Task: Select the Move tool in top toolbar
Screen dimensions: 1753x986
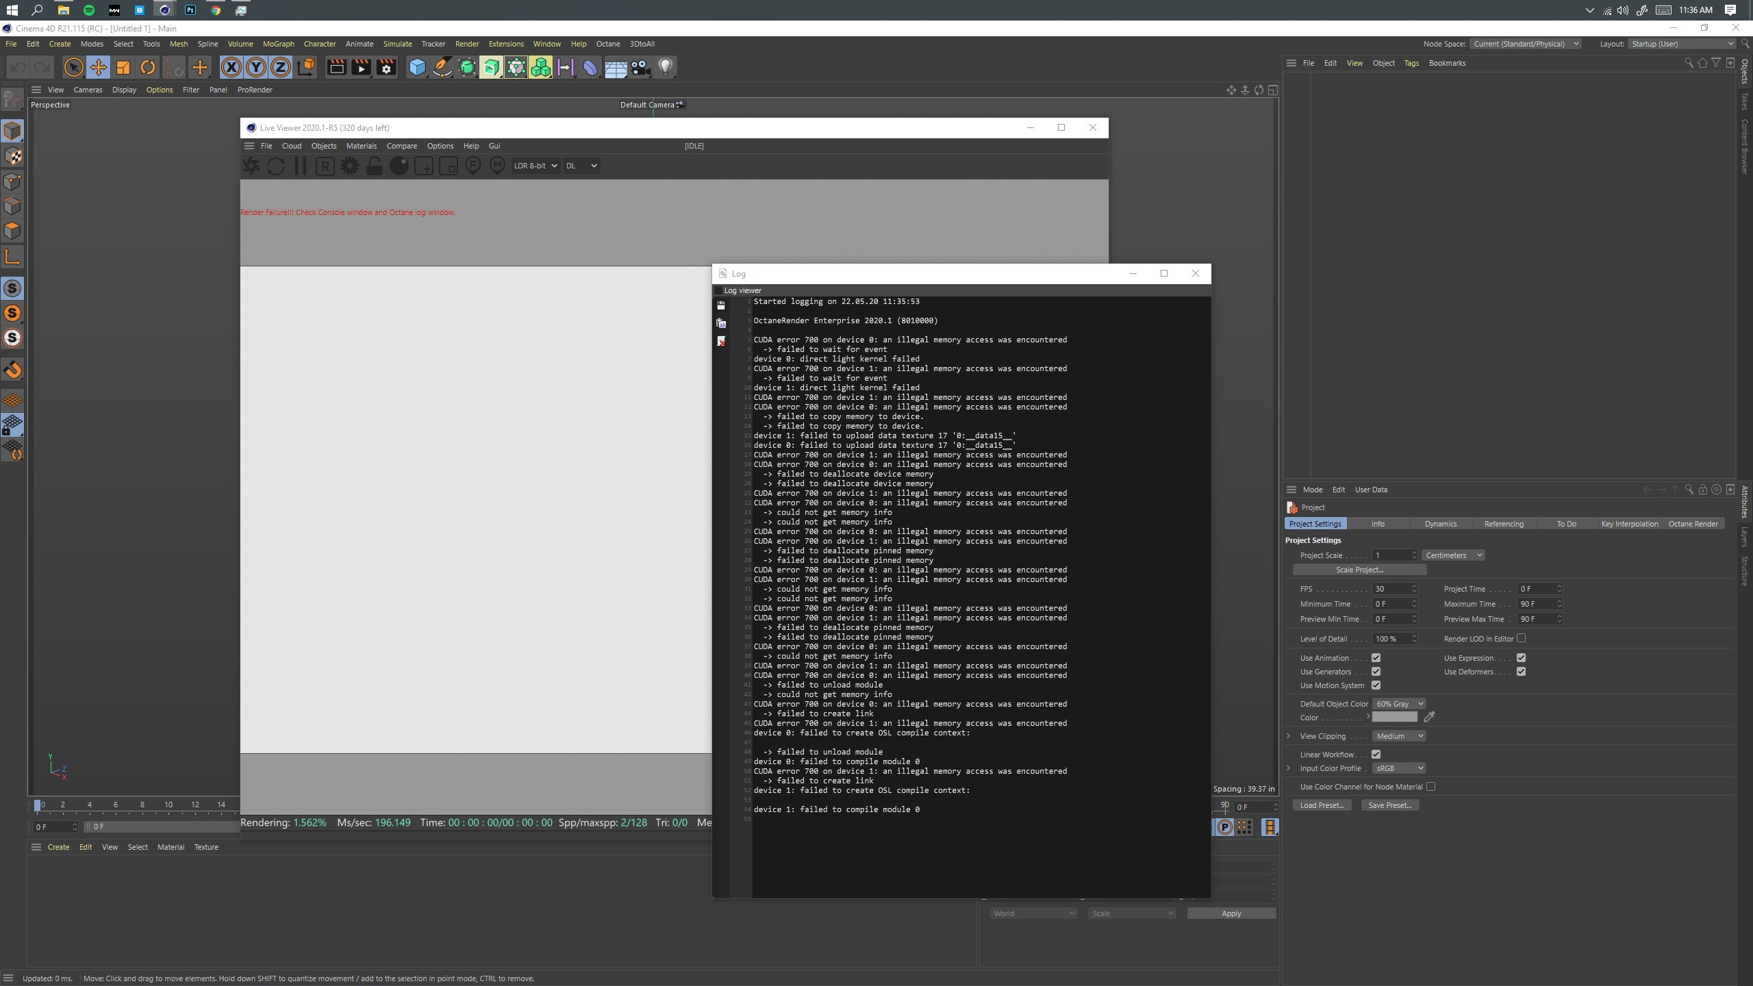Action: tap(99, 67)
